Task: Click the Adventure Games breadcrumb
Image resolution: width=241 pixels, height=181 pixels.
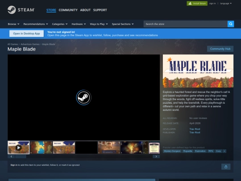Action: (30, 44)
